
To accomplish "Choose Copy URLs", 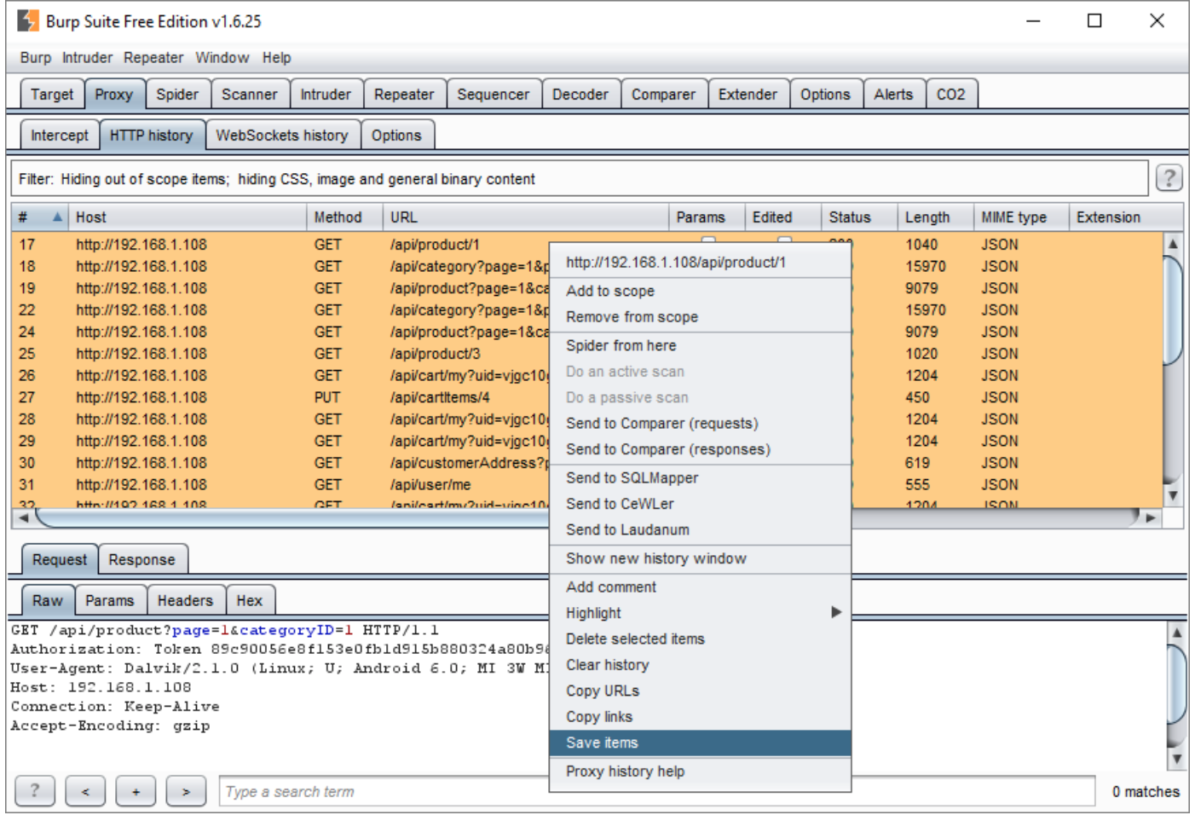I will pos(700,691).
